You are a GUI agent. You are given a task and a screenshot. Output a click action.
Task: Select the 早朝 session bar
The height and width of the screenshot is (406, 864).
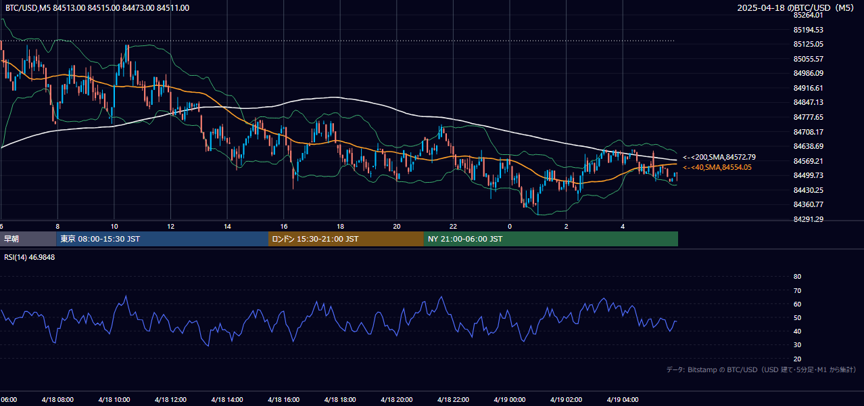point(28,239)
